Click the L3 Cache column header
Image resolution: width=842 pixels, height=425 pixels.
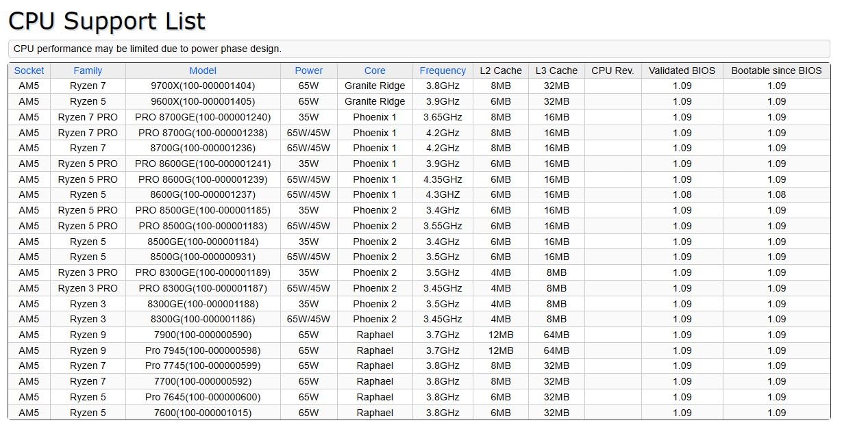556,70
